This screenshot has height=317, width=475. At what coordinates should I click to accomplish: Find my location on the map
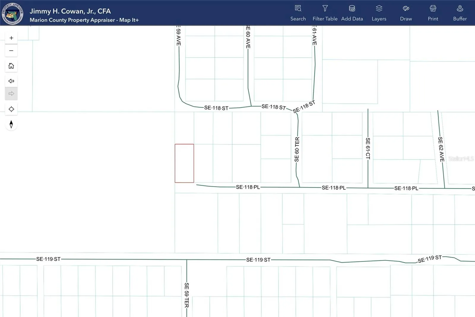11,109
